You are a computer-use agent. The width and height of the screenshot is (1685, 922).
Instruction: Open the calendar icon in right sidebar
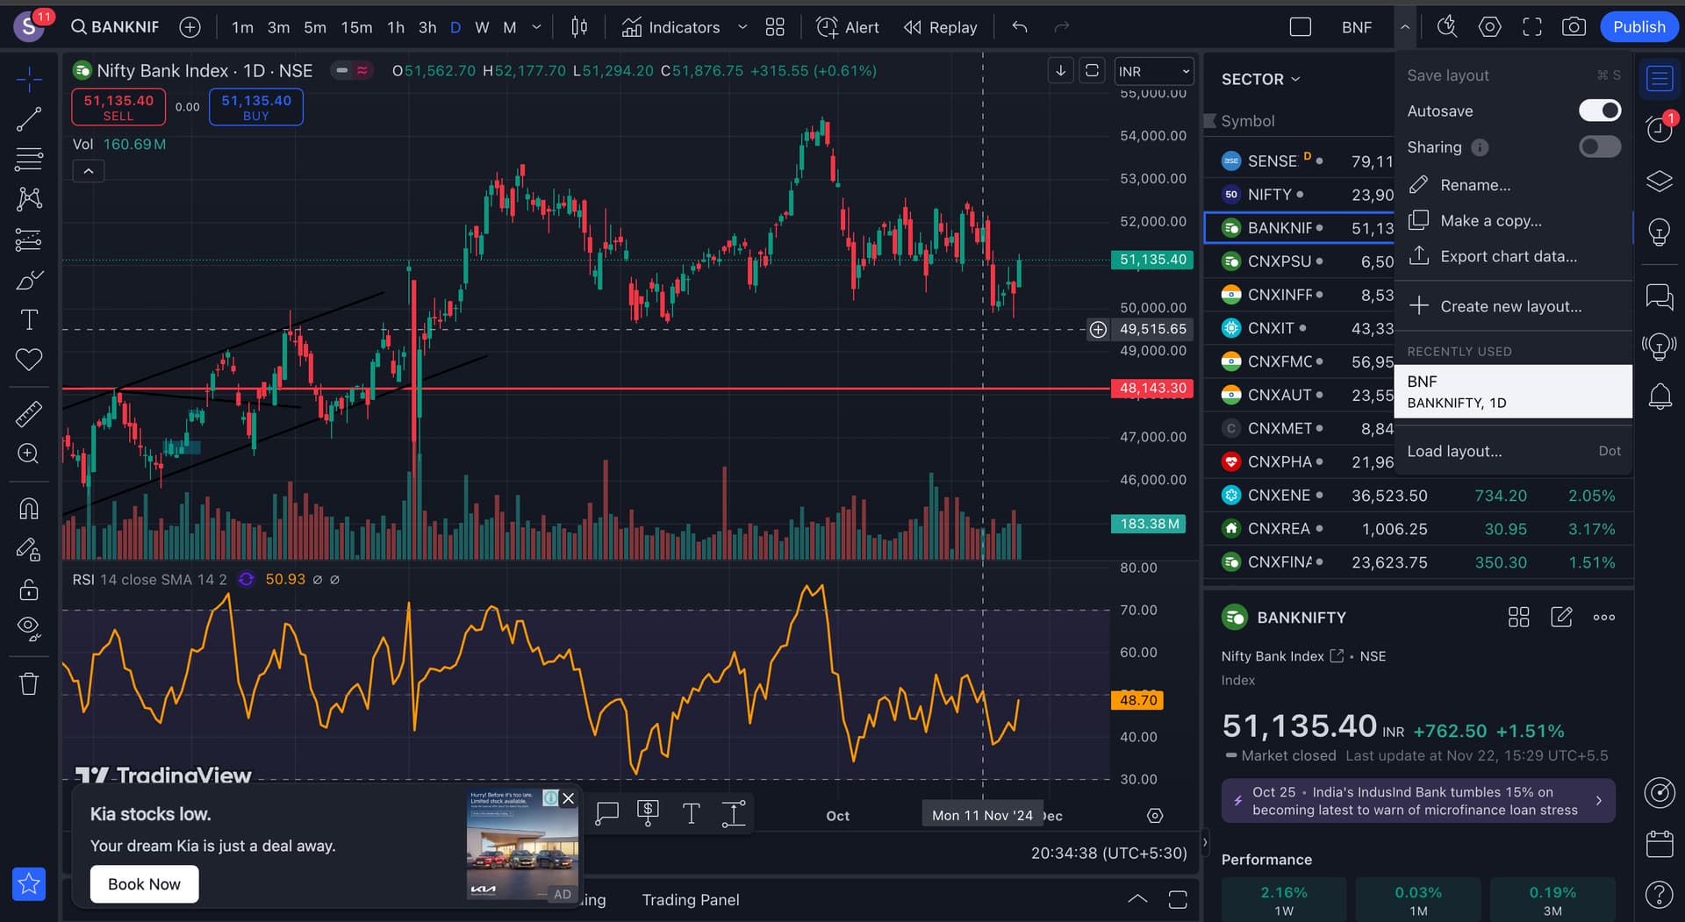click(x=1660, y=844)
